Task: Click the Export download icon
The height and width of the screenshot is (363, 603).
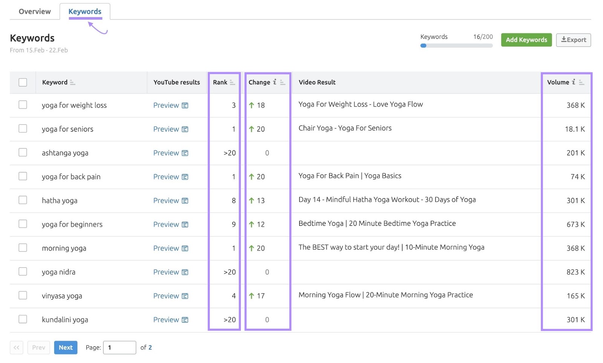Action: tap(564, 40)
